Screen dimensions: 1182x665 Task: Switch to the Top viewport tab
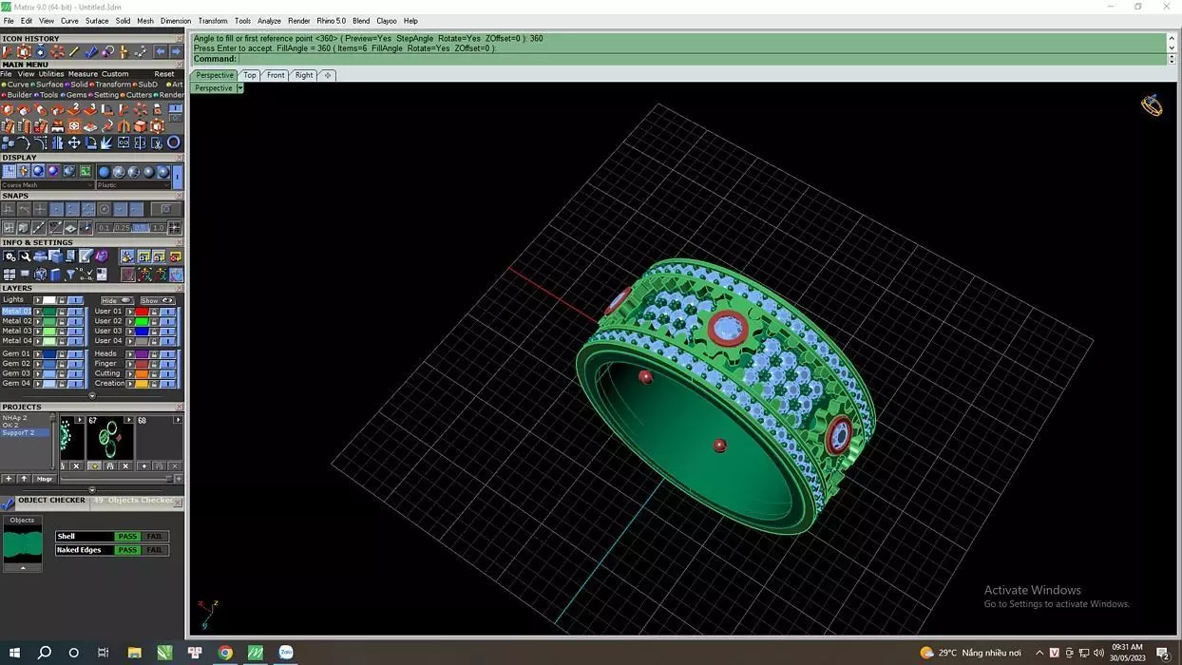click(249, 75)
